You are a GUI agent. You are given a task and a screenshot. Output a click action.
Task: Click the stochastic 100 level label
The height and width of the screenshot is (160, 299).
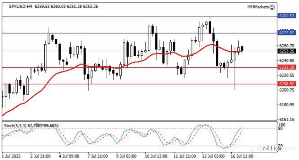point(282,125)
